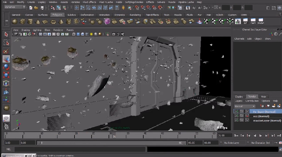Screen dimensions: 282x157
Task: Create a polygon pipe from shelf
Action: pyautogui.click(x=69, y=22)
